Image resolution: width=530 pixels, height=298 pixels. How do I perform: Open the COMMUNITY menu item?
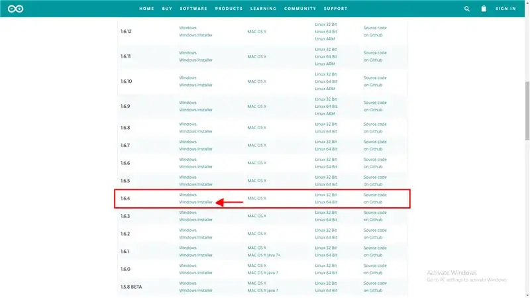300,9
